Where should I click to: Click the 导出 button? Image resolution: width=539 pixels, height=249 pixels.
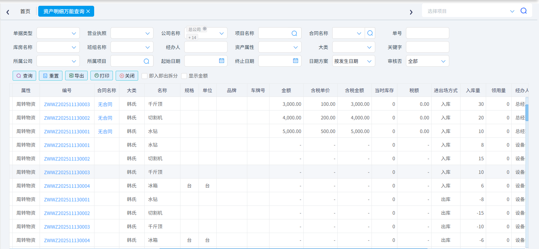coord(76,76)
